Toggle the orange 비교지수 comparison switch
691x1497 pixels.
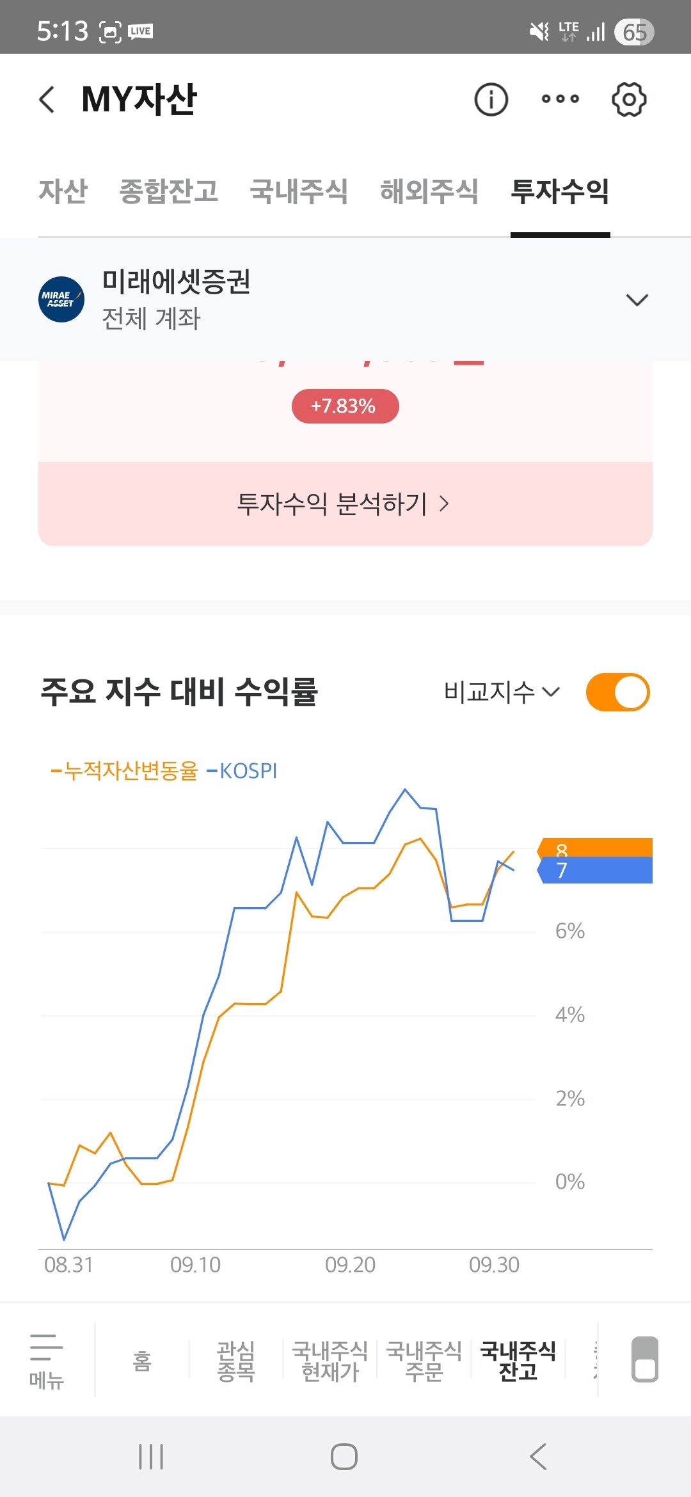tap(617, 692)
